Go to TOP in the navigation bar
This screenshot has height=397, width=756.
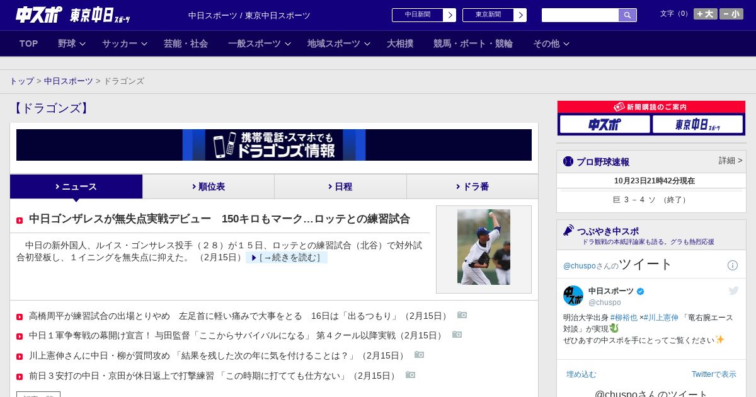(x=29, y=43)
